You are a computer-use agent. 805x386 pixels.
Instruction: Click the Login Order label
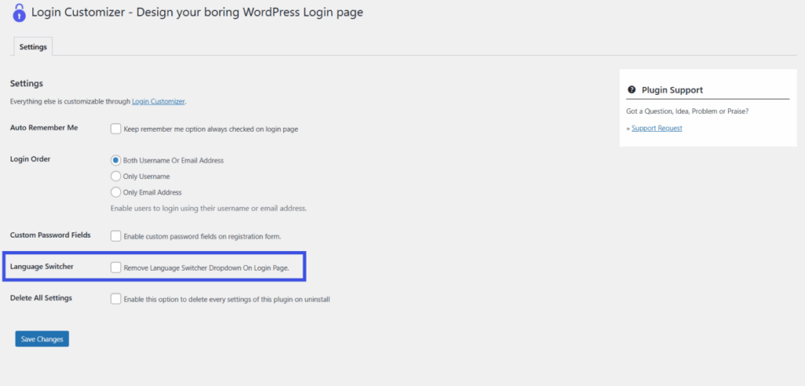tap(31, 158)
